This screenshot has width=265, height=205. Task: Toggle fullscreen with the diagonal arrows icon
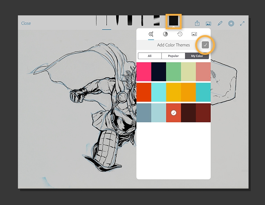(242, 23)
